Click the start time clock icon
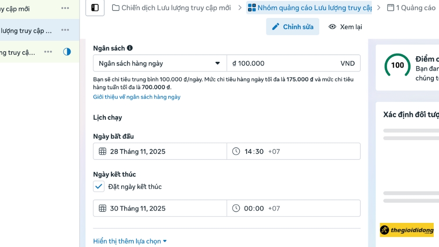 click(236, 151)
